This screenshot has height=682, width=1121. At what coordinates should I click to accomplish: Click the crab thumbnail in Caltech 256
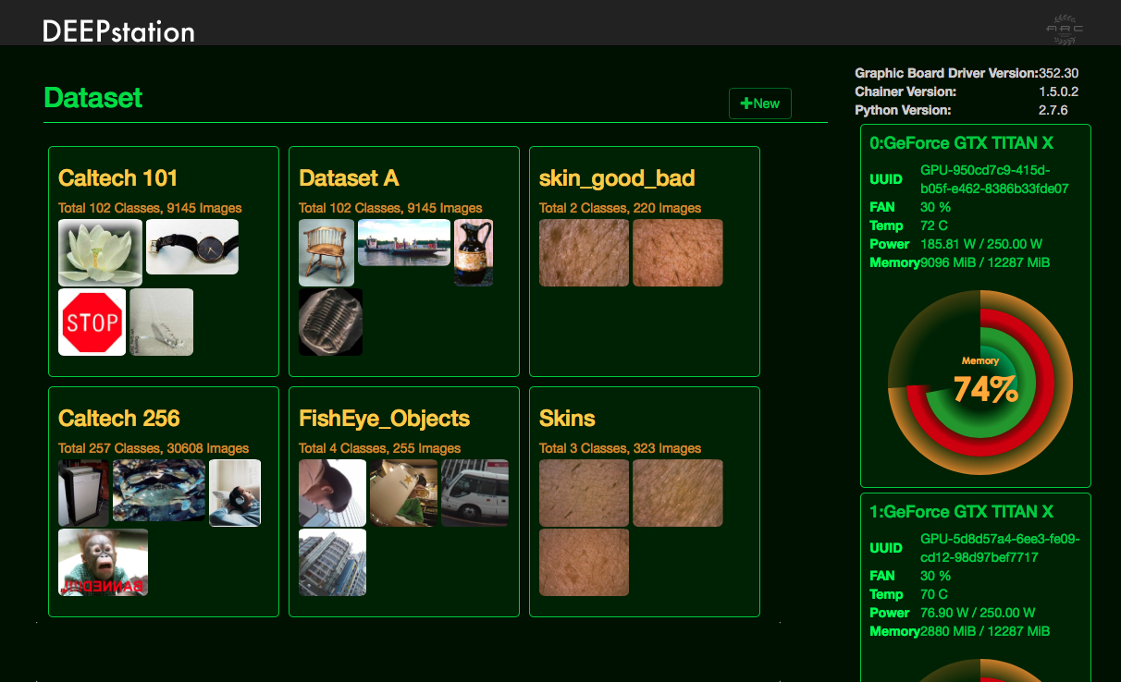(x=159, y=491)
